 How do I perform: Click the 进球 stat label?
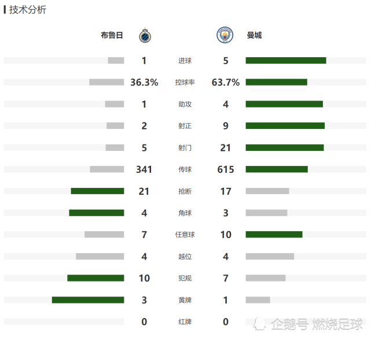185,61
